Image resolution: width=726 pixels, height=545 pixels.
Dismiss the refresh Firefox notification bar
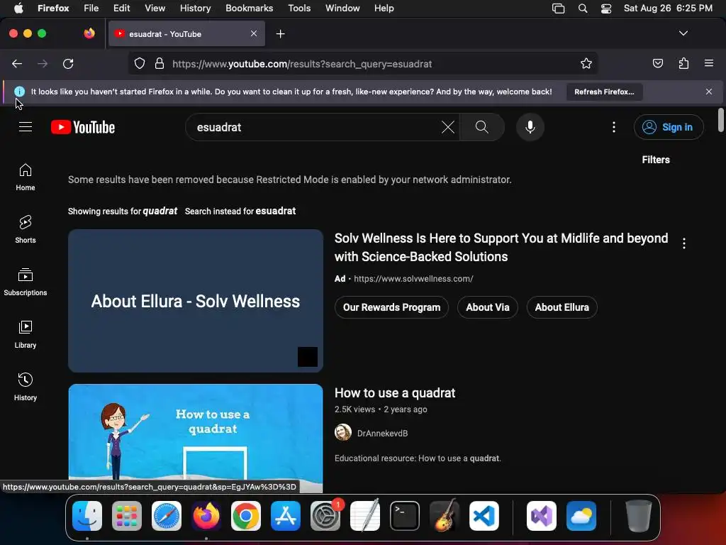pyautogui.click(x=708, y=92)
